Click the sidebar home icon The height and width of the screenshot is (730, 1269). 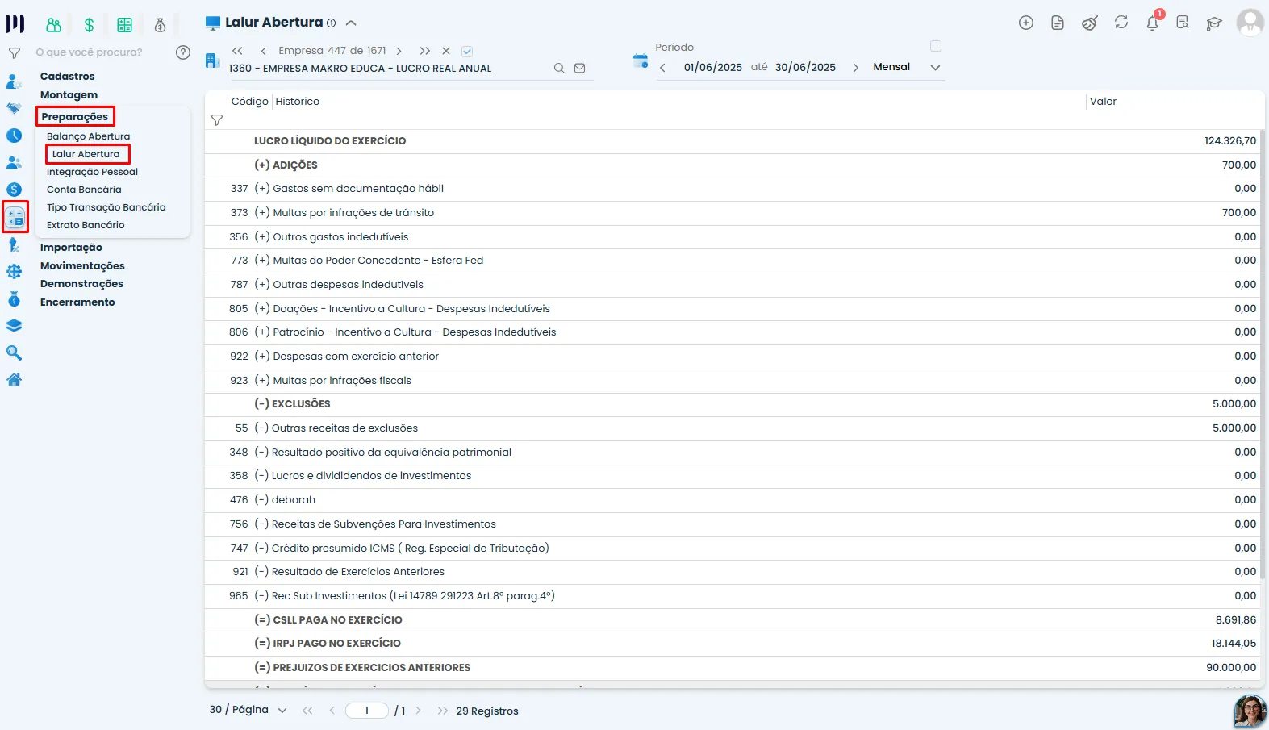point(14,380)
